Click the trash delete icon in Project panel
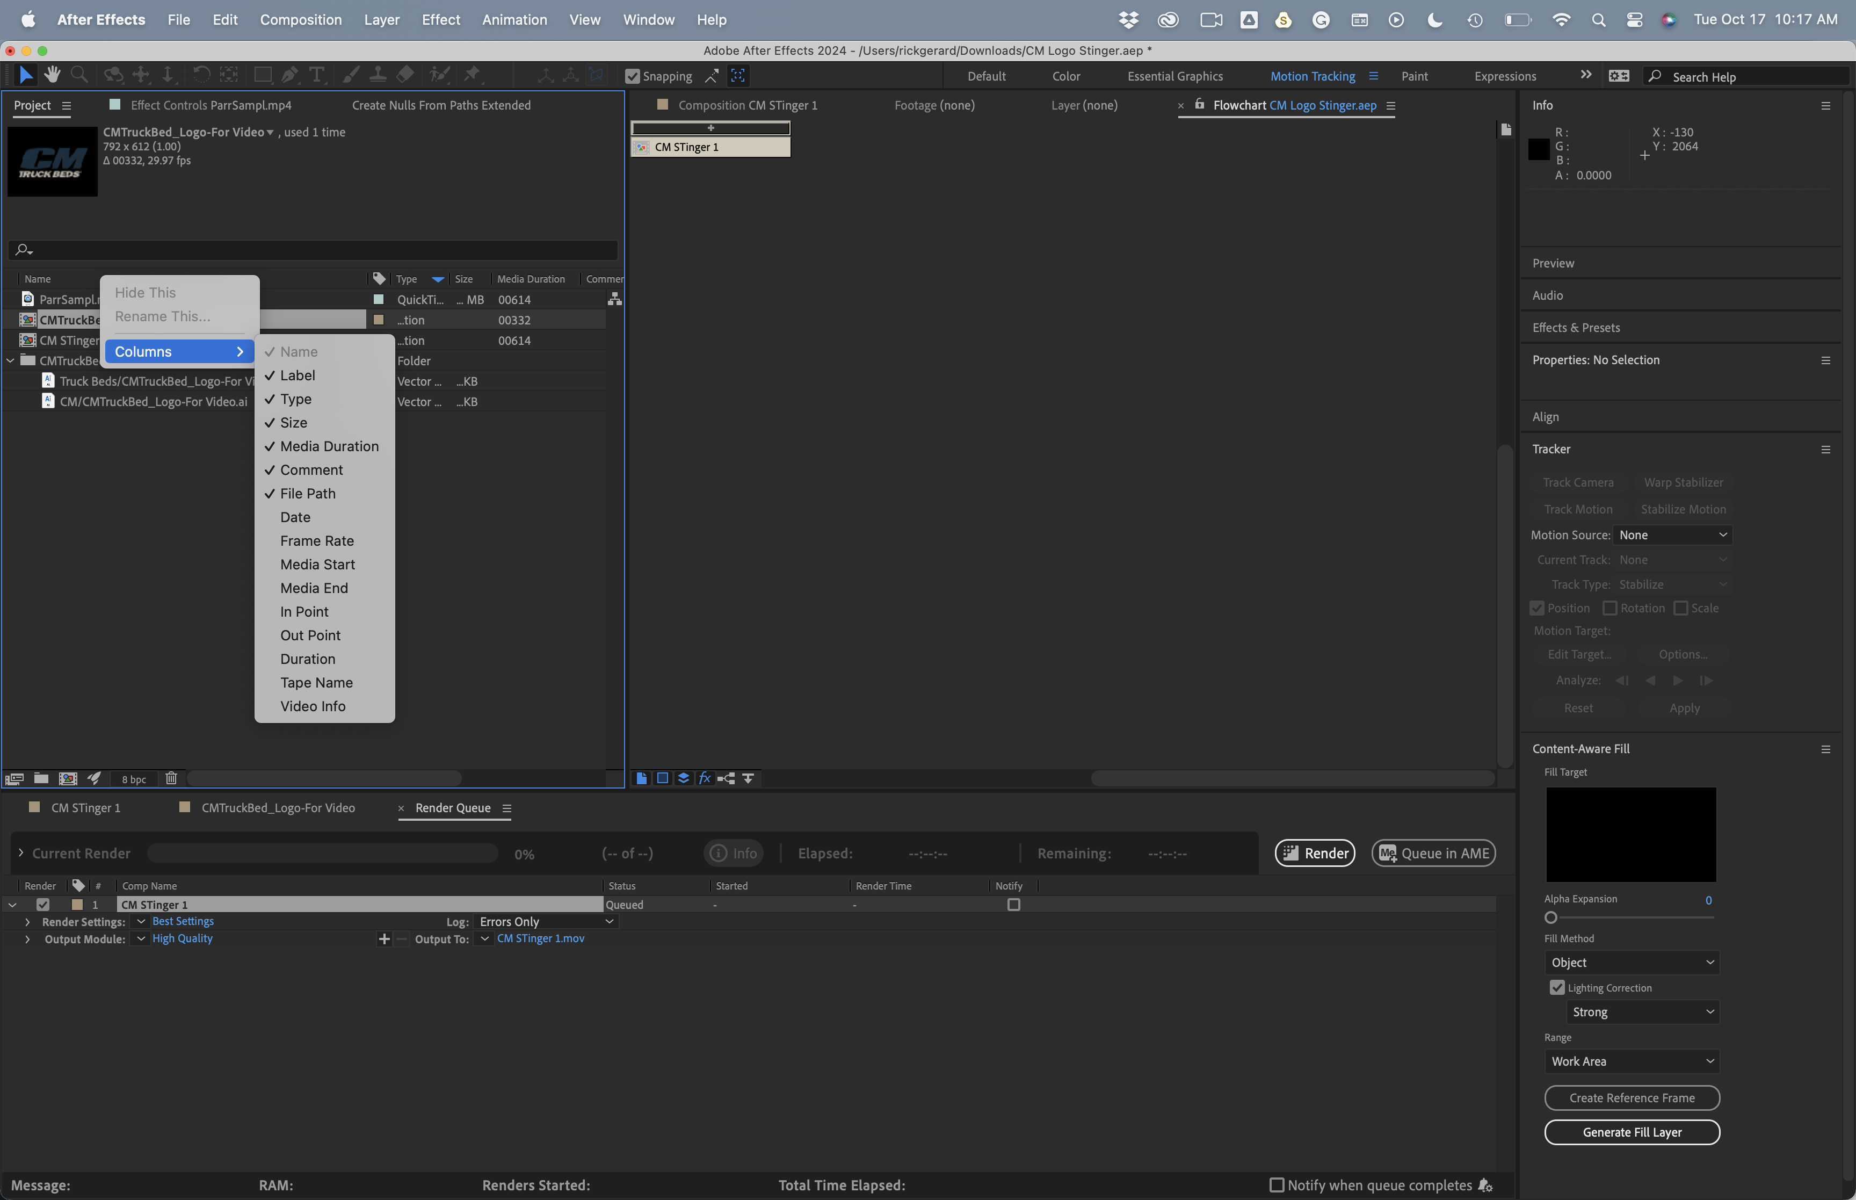This screenshot has width=1856, height=1200. [x=171, y=778]
